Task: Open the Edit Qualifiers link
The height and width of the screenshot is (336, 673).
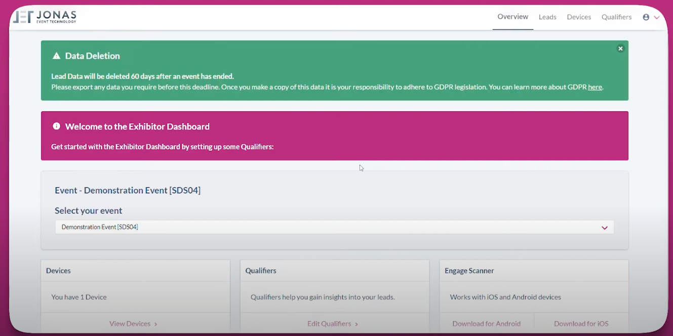Action: (329, 324)
